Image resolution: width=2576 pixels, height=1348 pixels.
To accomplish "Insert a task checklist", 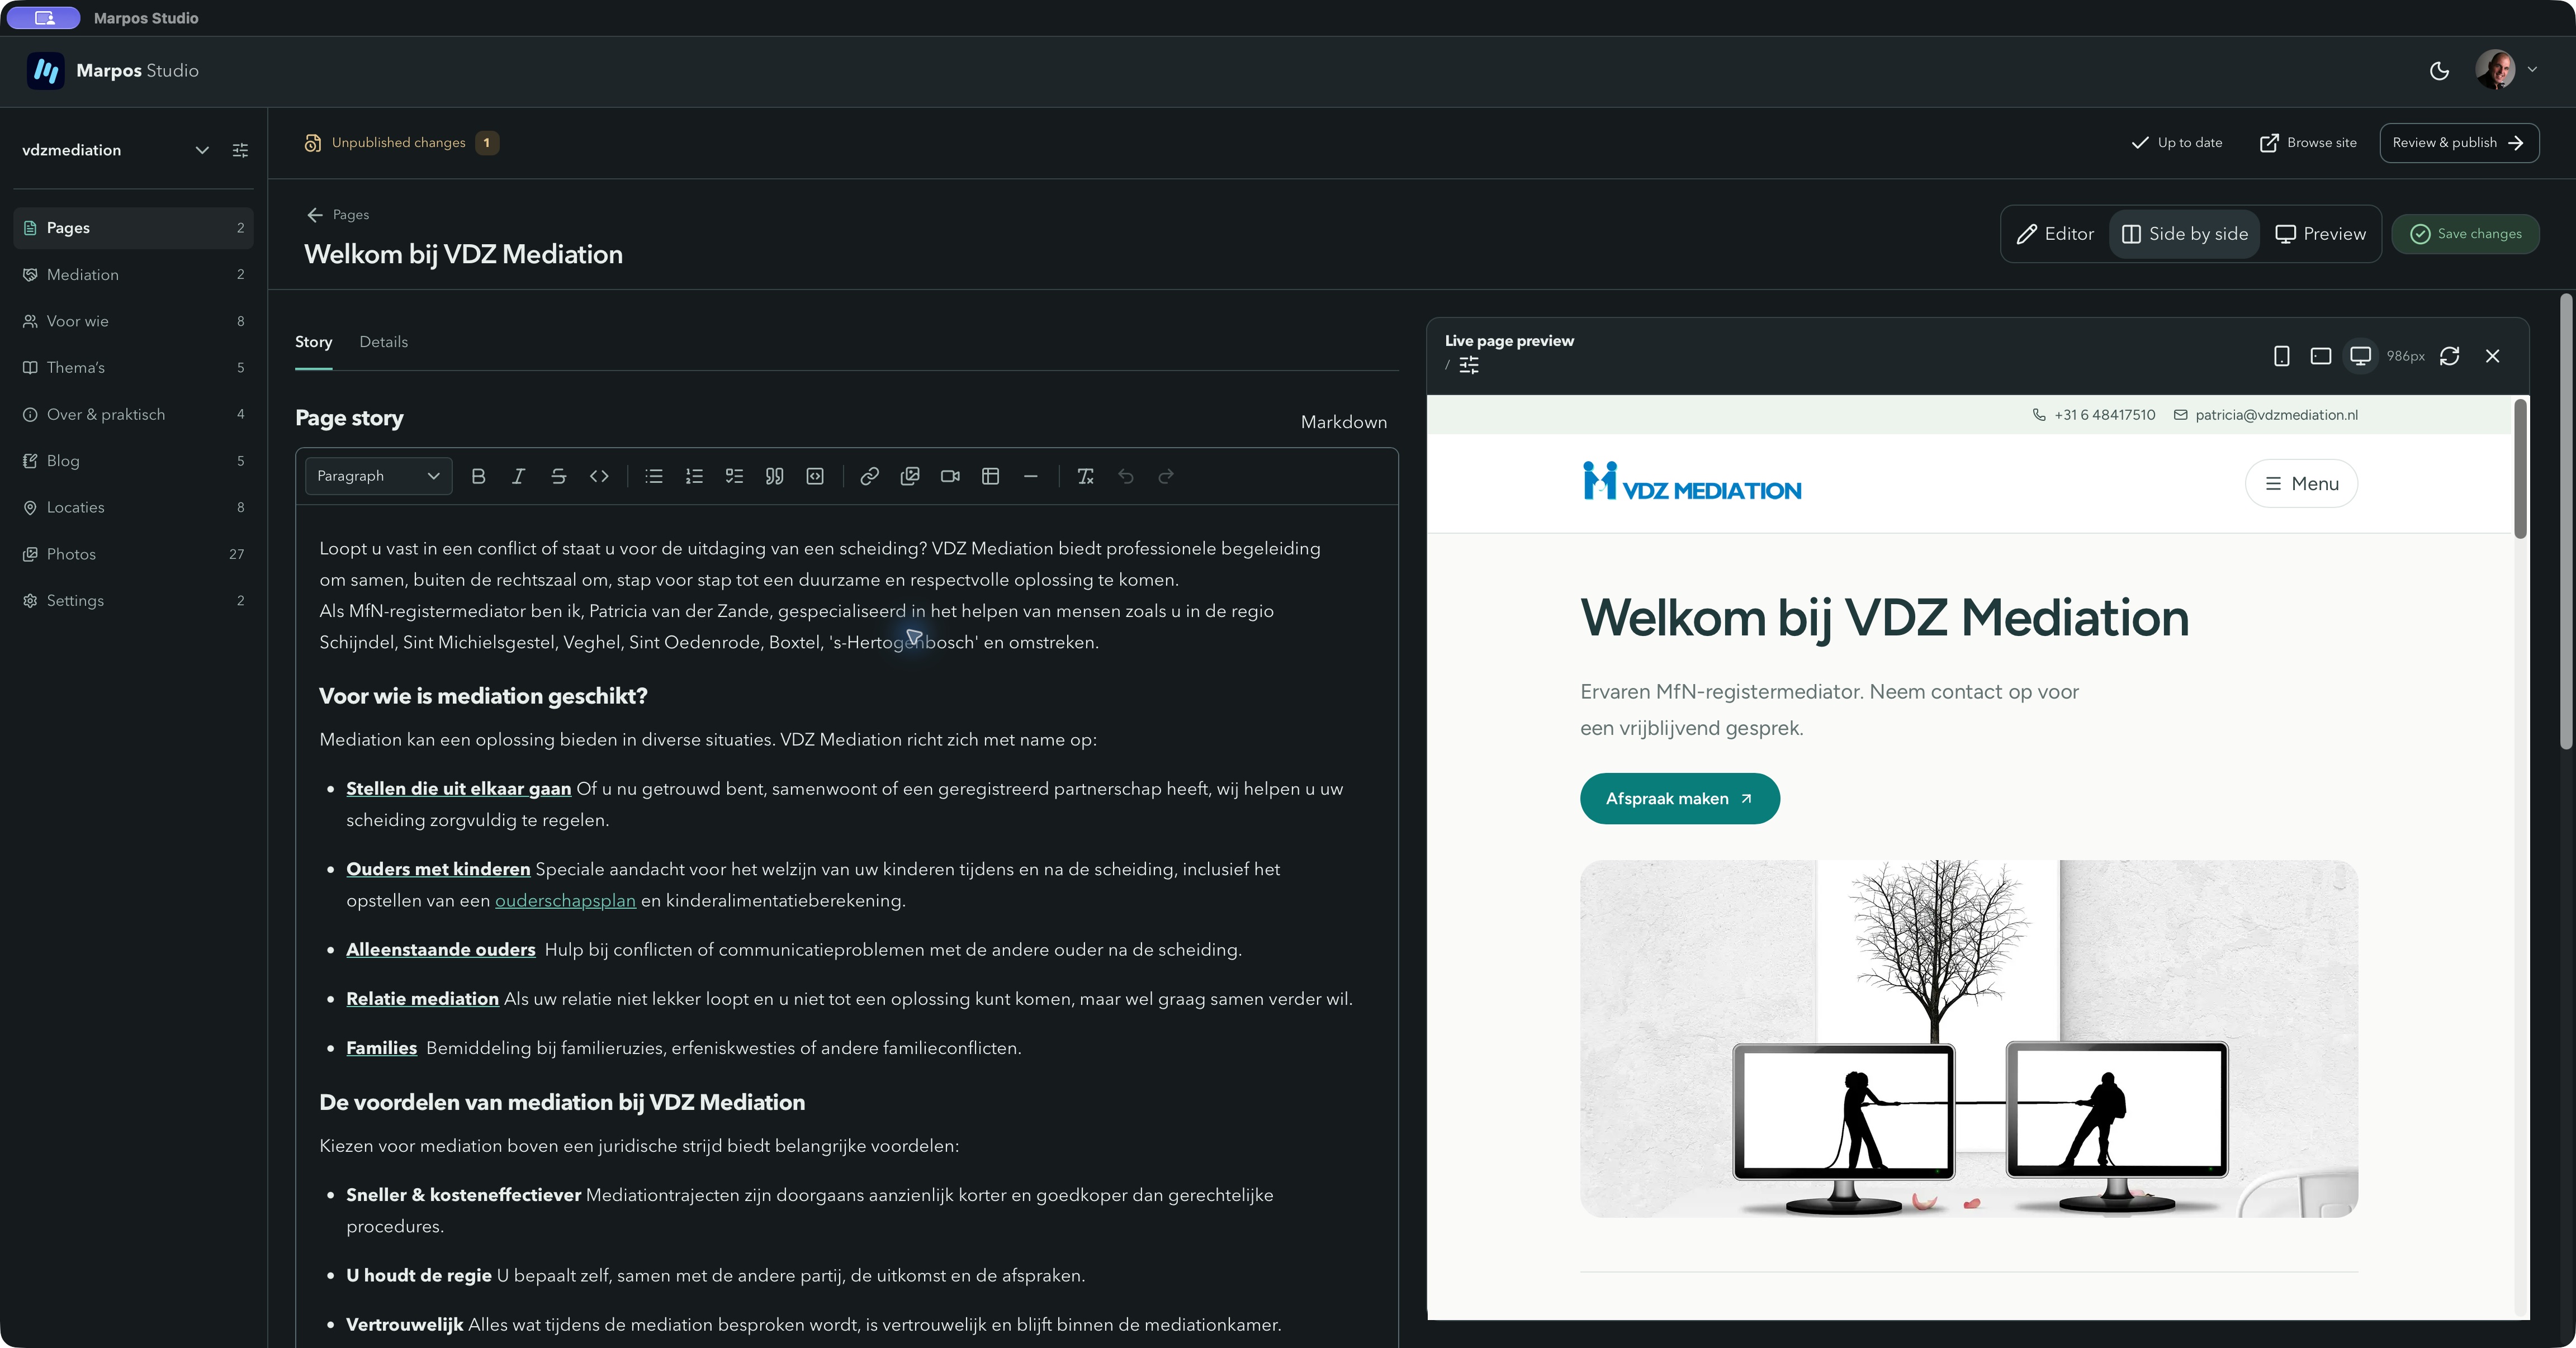I will pyautogui.click(x=734, y=476).
